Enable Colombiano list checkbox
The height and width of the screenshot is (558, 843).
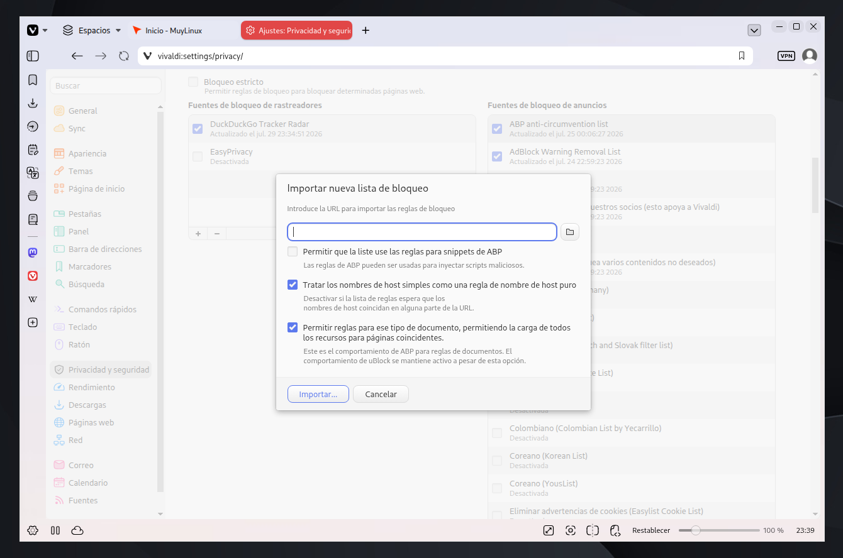click(497, 433)
